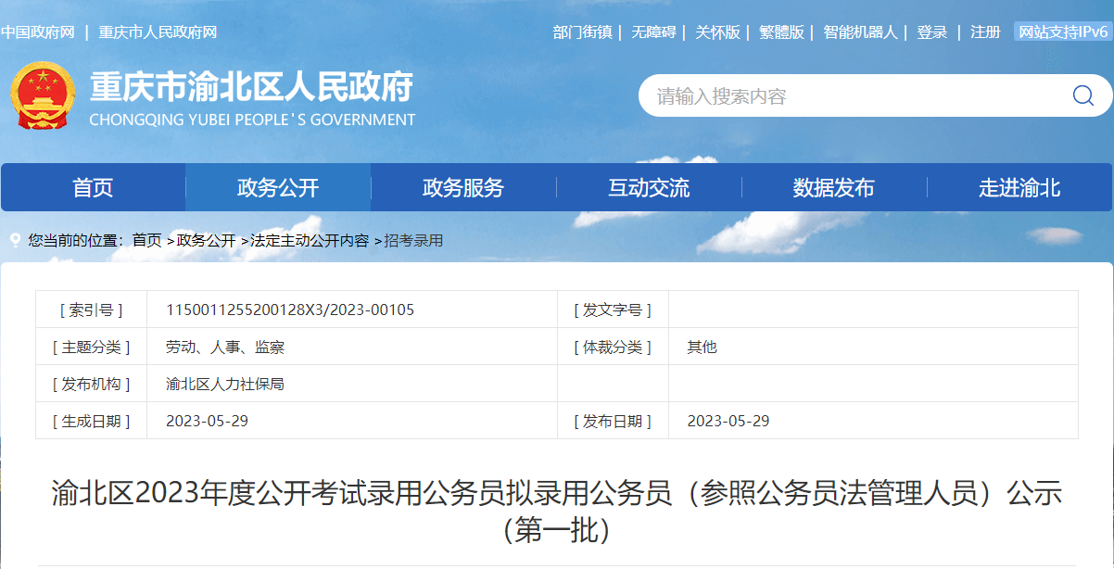Viewport: 1114px width, 569px height.
Task: Switch to 繁體版 traditional Chinese
Action: coord(781,32)
